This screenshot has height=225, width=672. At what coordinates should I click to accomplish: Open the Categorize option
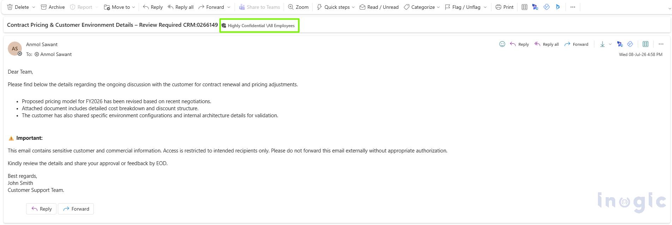click(x=419, y=7)
